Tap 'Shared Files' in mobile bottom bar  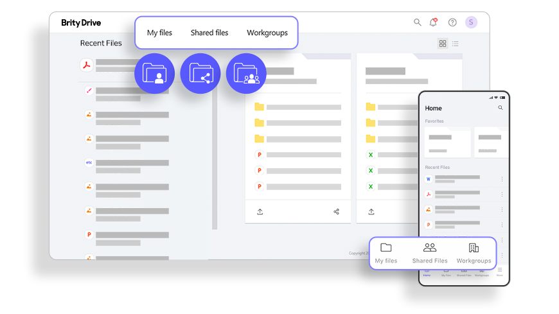430,253
